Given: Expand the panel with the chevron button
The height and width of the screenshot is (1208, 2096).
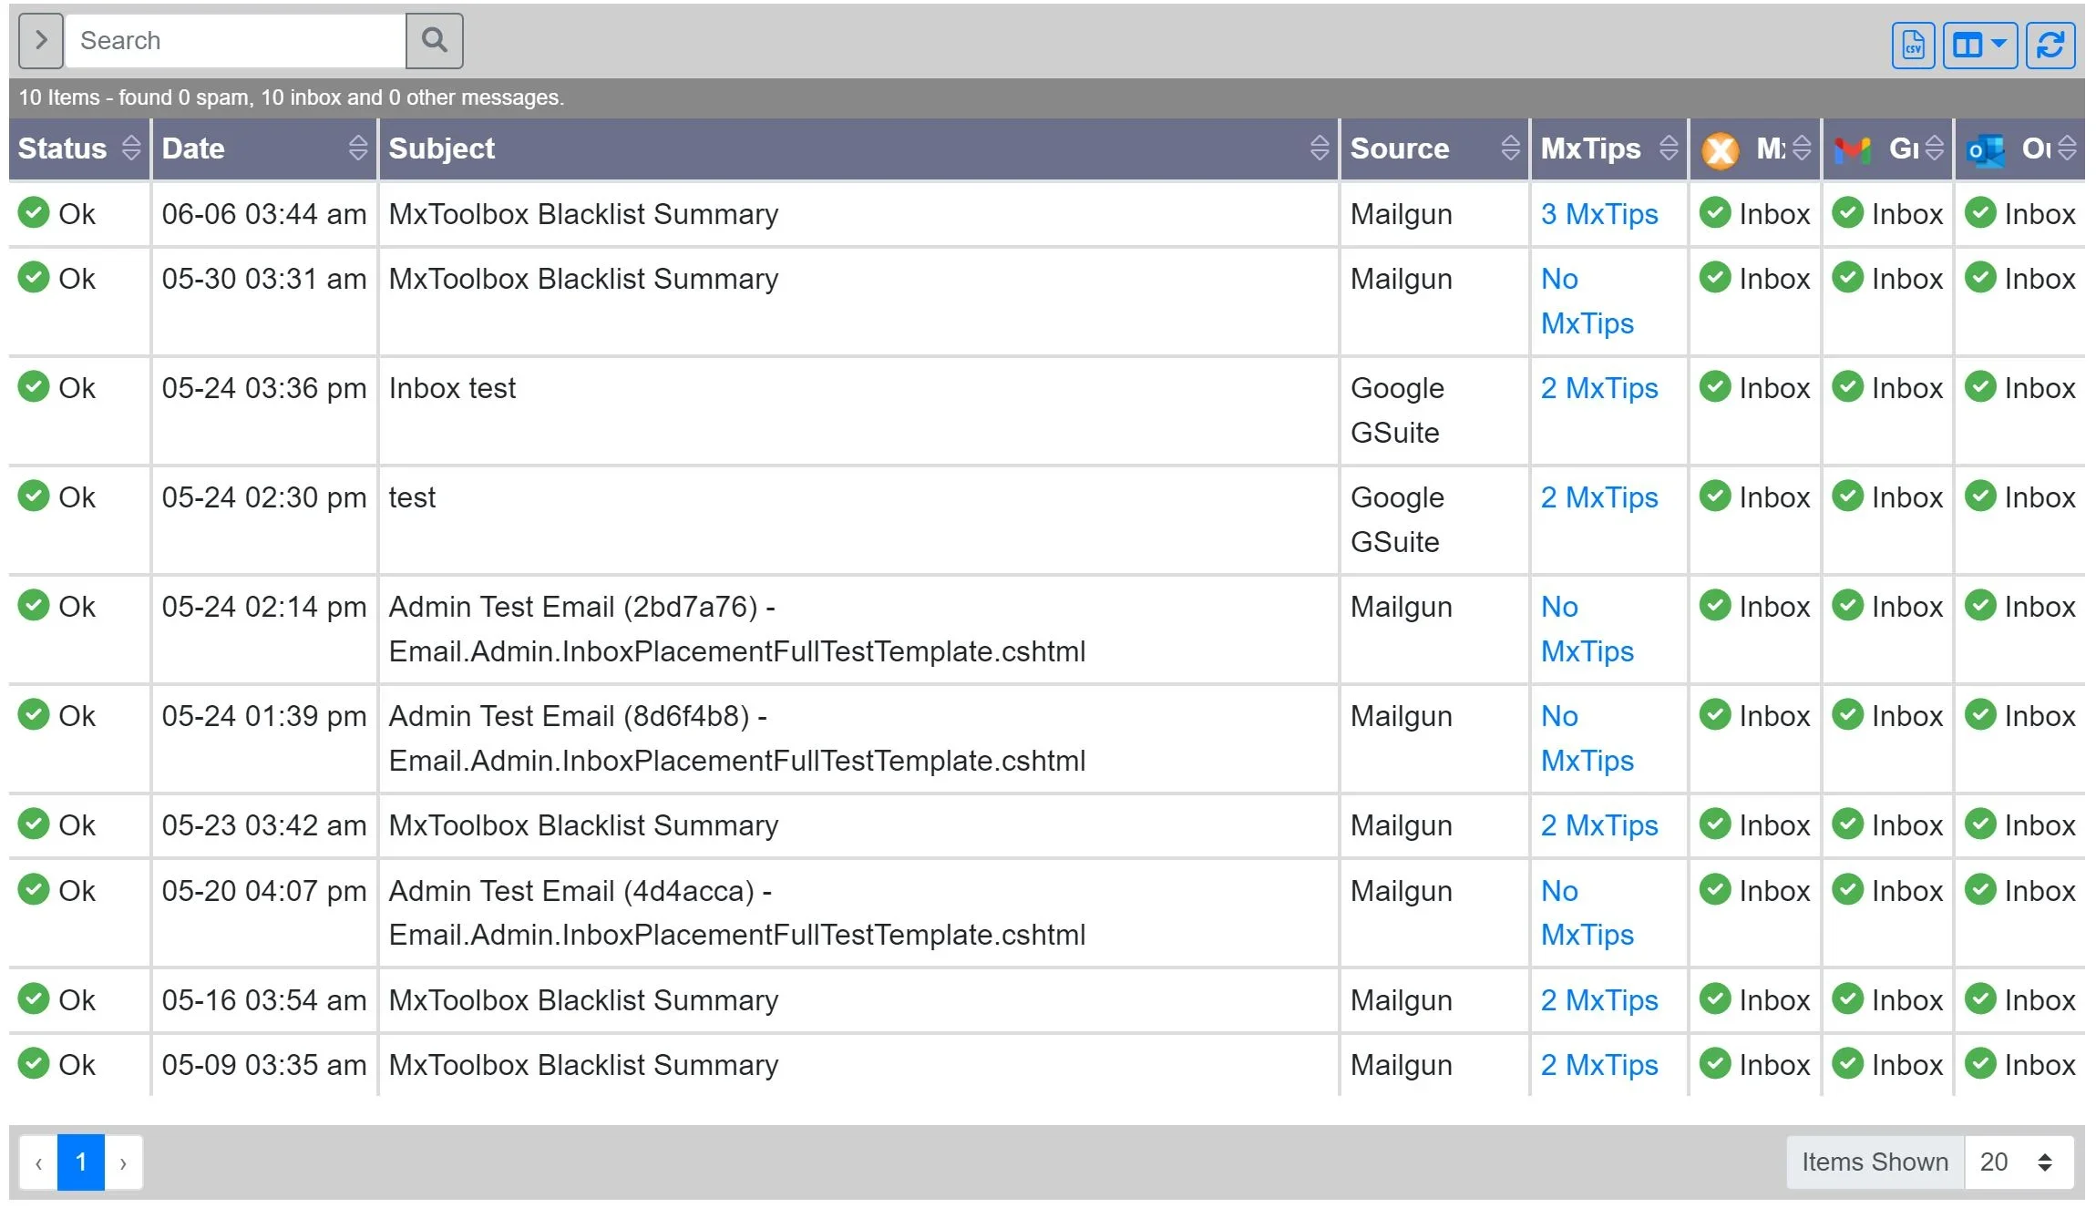Looking at the screenshot, I should coord(41,41).
